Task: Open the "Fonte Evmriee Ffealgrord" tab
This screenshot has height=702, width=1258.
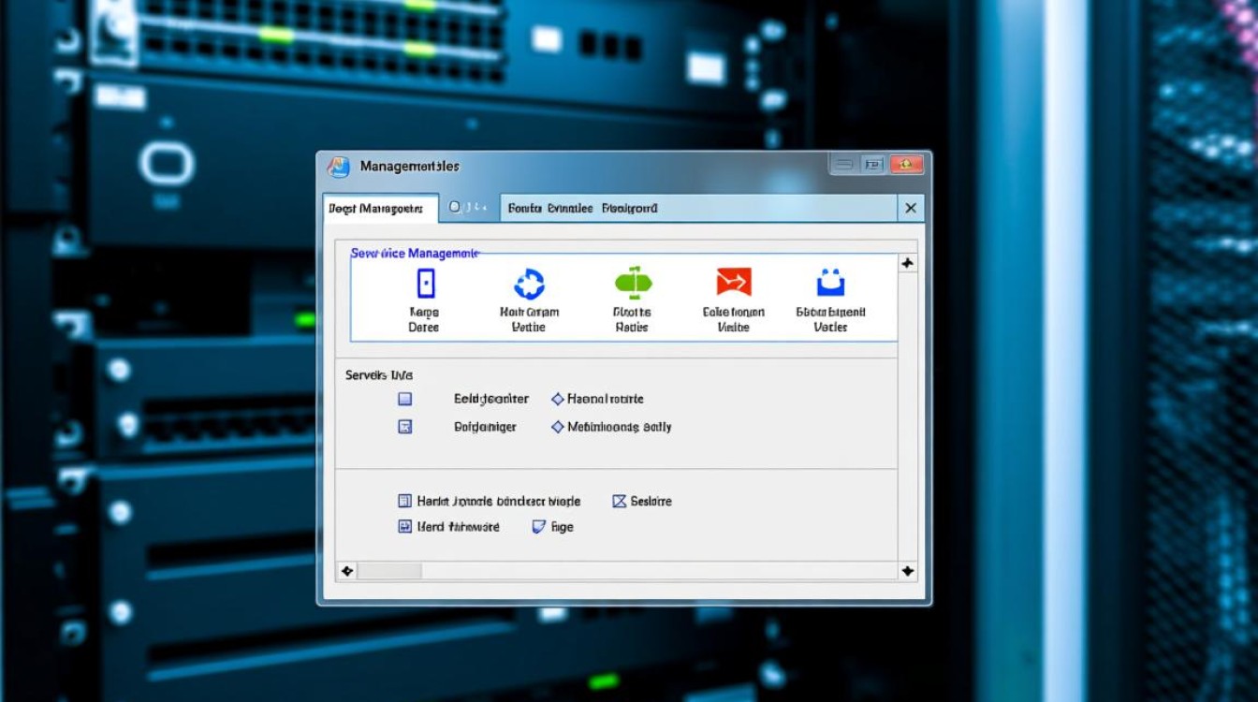Action: (x=582, y=209)
